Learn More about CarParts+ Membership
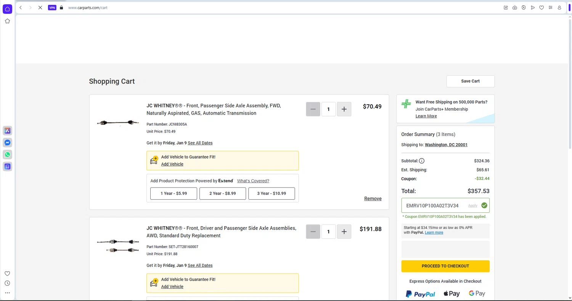The width and height of the screenshot is (572, 301). [x=426, y=116]
